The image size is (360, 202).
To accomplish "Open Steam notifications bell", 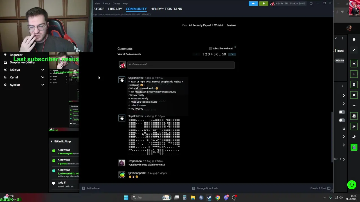I will point(264,4).
